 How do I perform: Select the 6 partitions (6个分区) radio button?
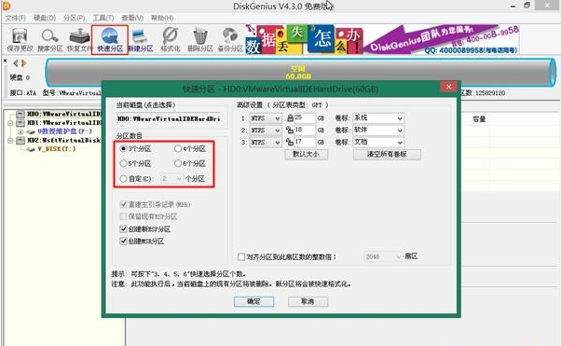[178, 164]
